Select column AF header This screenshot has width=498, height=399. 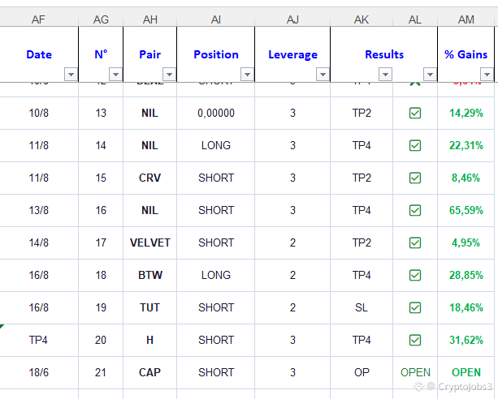[39, 19]
